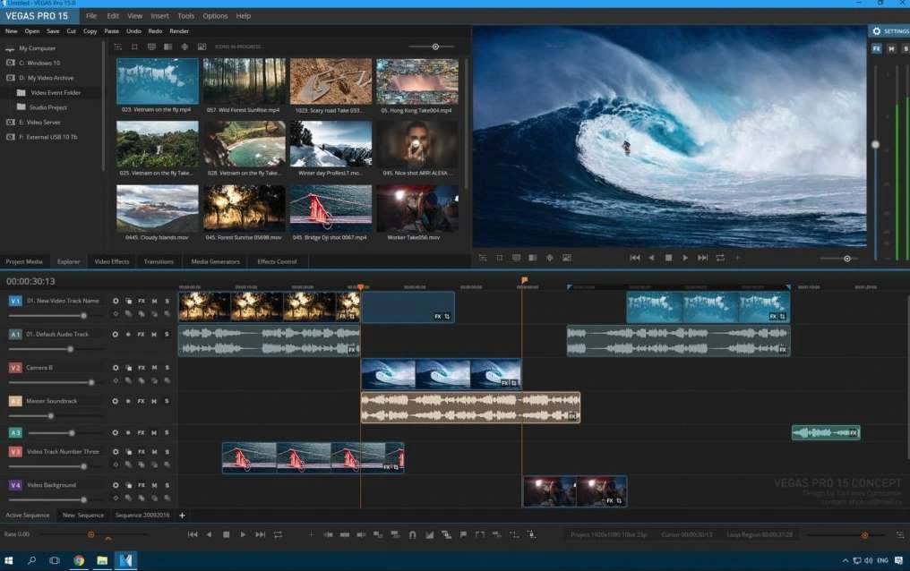Adjust the Master Soundtrack volume slider

click(50, 416)
